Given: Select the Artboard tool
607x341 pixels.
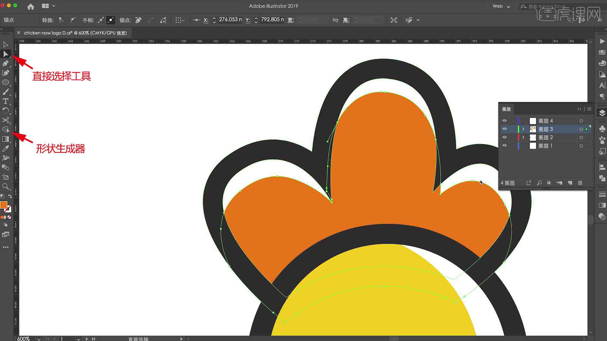Looking at the screenshot, I should tap(6, 177).
